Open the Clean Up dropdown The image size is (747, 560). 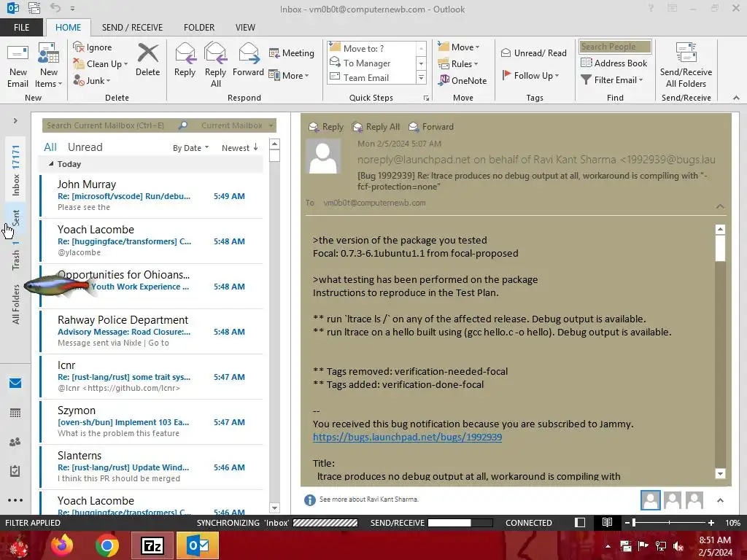[101, 64]
